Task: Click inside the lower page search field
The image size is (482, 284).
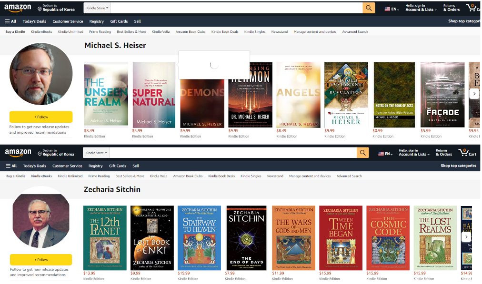Action: (233, 153)
